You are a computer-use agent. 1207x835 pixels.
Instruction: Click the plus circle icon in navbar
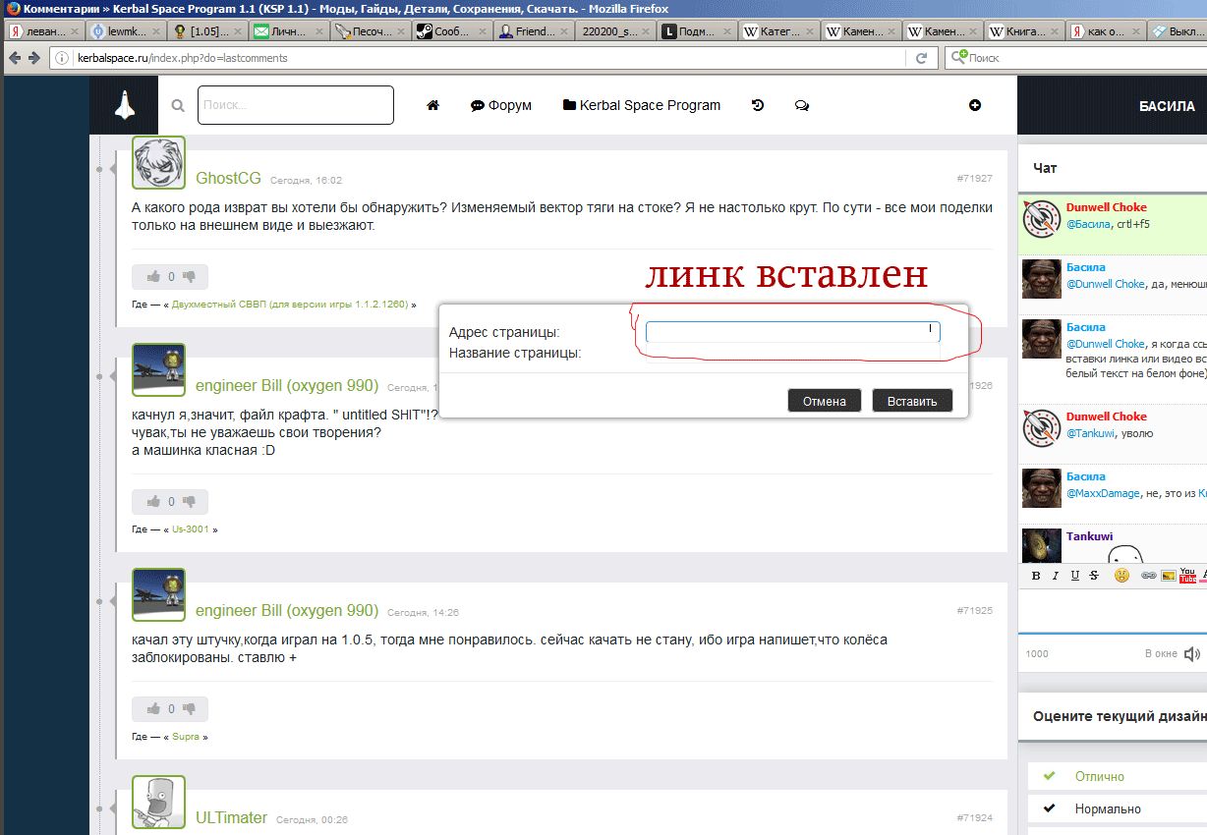pos(975,105)
